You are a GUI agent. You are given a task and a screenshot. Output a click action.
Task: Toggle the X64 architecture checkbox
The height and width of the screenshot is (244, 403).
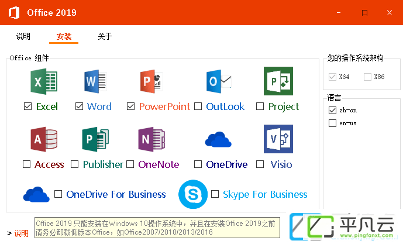click(332, 77)
